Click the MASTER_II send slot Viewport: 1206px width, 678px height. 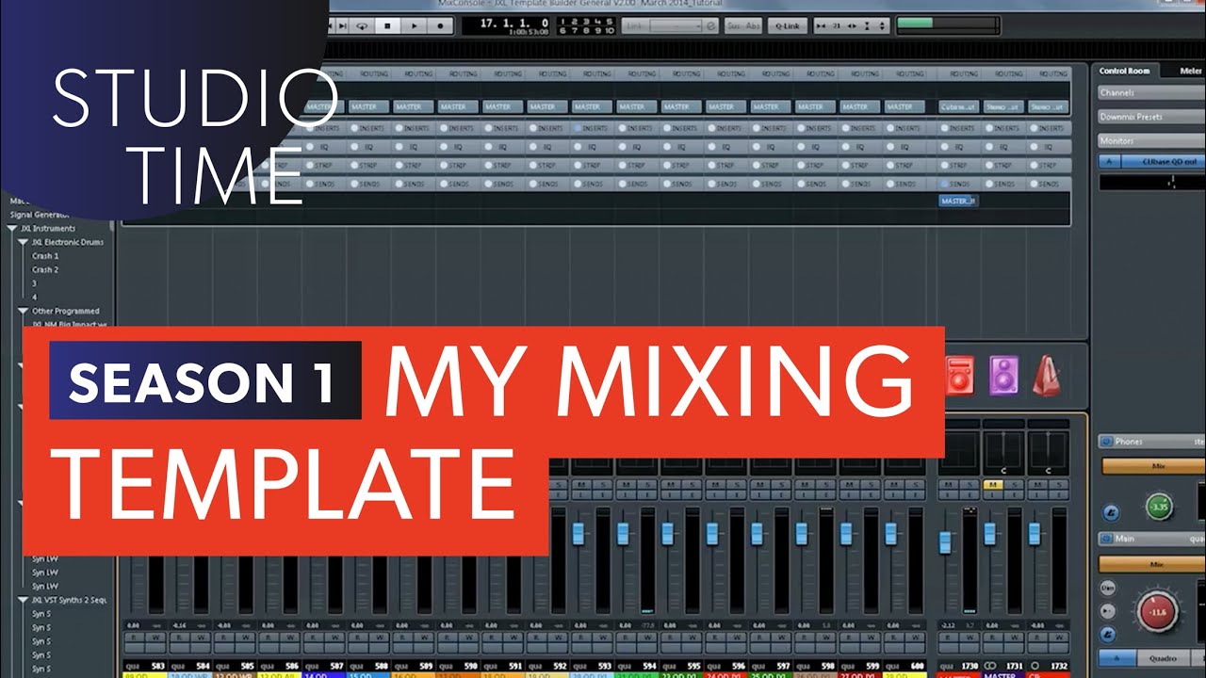pyautogui.click(x=958, y=201)
